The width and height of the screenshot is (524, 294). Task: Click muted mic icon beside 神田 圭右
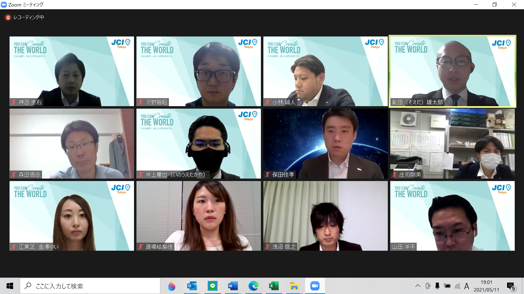click(14, 102)
